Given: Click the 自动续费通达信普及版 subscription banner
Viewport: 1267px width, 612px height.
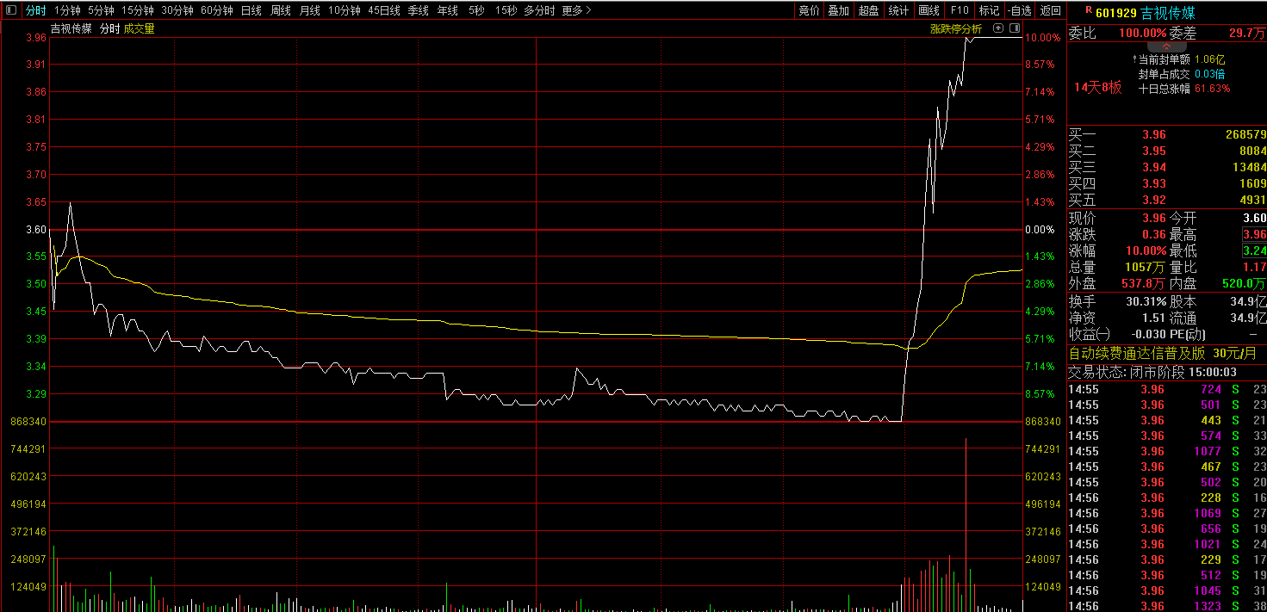Looking at the screenshot, I should [1137, 353].
